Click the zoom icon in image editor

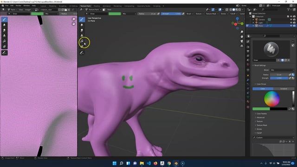73,19
